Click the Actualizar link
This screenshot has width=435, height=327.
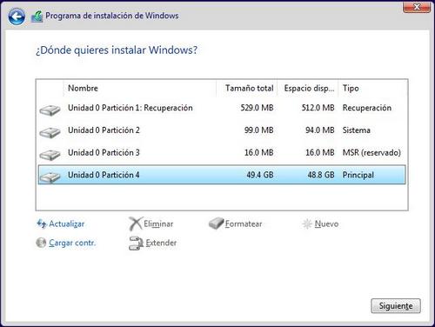(66, 224)
